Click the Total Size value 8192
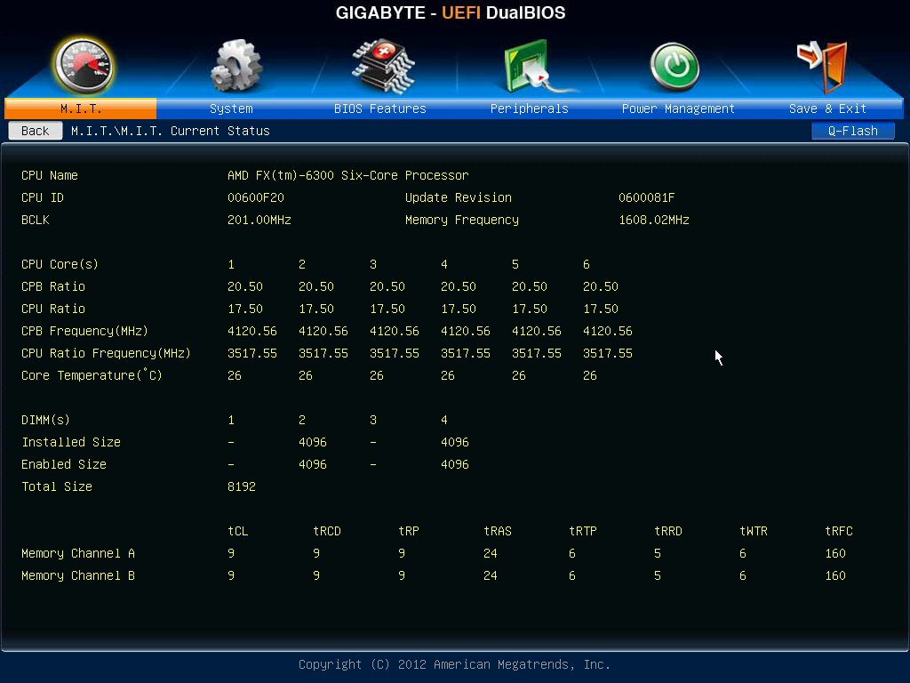The height and width of the screenshot is (683, 910). point(242,486)
